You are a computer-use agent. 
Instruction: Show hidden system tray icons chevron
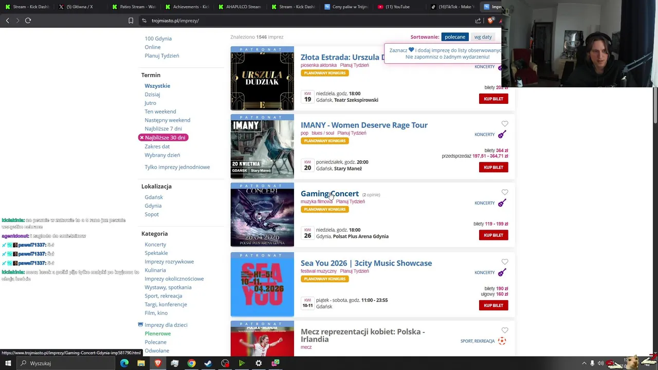click(x=584, y=363)
